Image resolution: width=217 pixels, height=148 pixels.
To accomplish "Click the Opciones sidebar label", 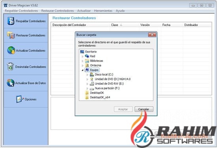I will pos(30,99).
